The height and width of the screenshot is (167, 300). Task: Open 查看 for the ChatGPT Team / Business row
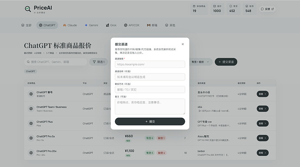(263, 109)
